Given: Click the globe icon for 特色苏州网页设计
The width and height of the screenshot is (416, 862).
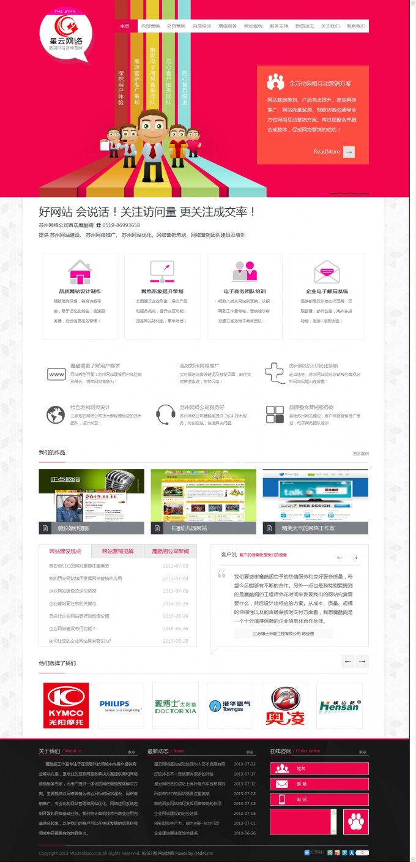Looking at the screenshot, I should coord(56,414).
